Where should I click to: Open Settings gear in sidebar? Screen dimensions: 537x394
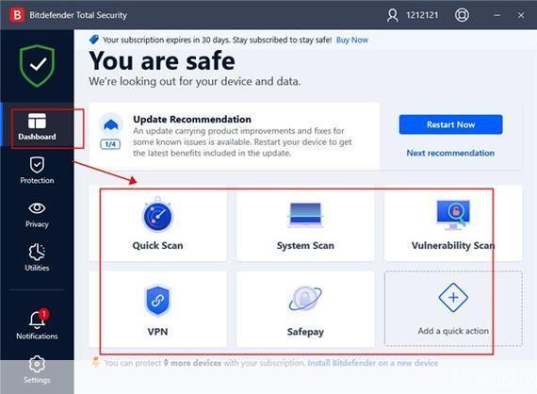37,369
